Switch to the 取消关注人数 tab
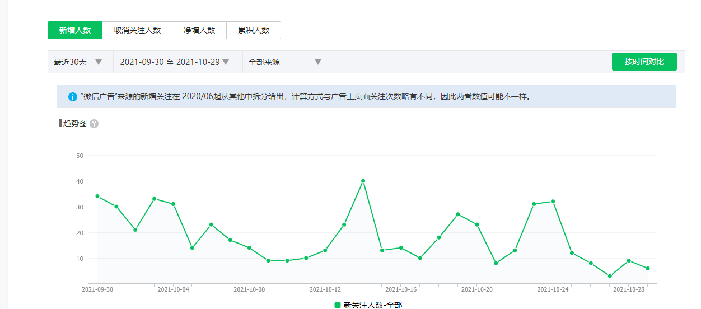 [x=137, y=30]
